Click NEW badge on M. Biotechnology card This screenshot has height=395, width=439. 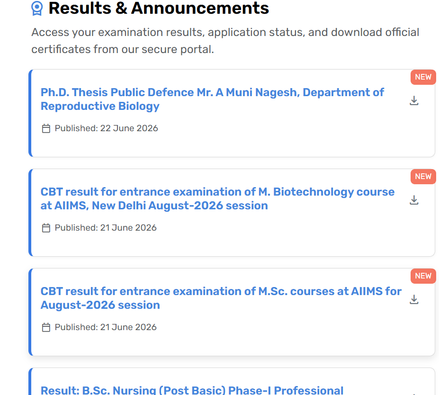(x=423, y=176)
